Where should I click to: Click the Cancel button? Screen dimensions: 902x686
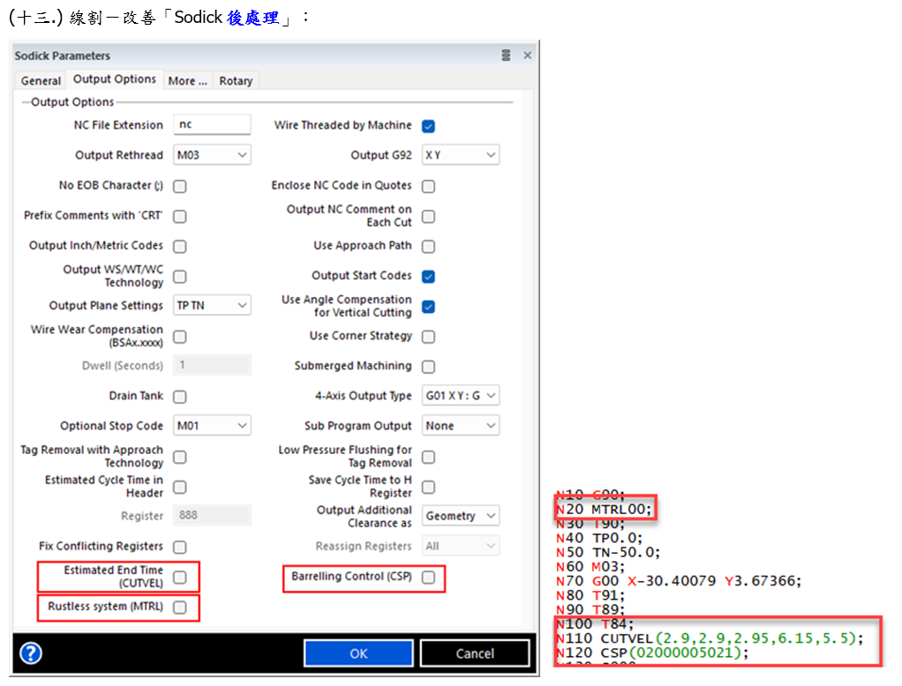point(475,653)
